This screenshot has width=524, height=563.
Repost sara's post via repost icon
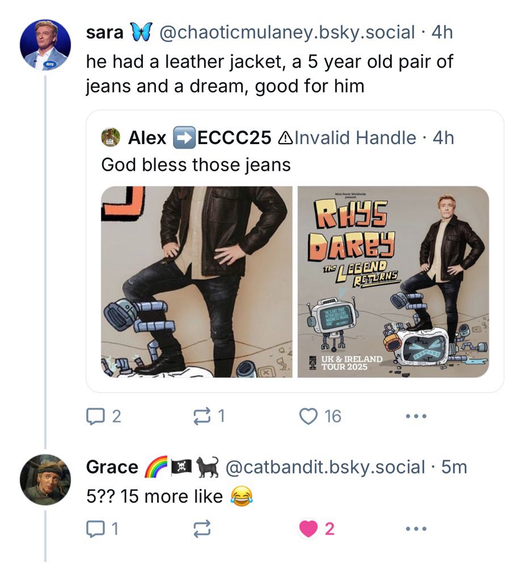coord(202,416)
